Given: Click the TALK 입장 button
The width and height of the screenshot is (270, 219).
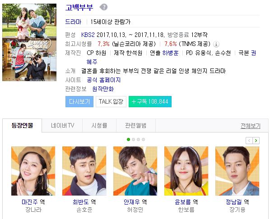Looking at the screenshot, I should pos(111,101).
